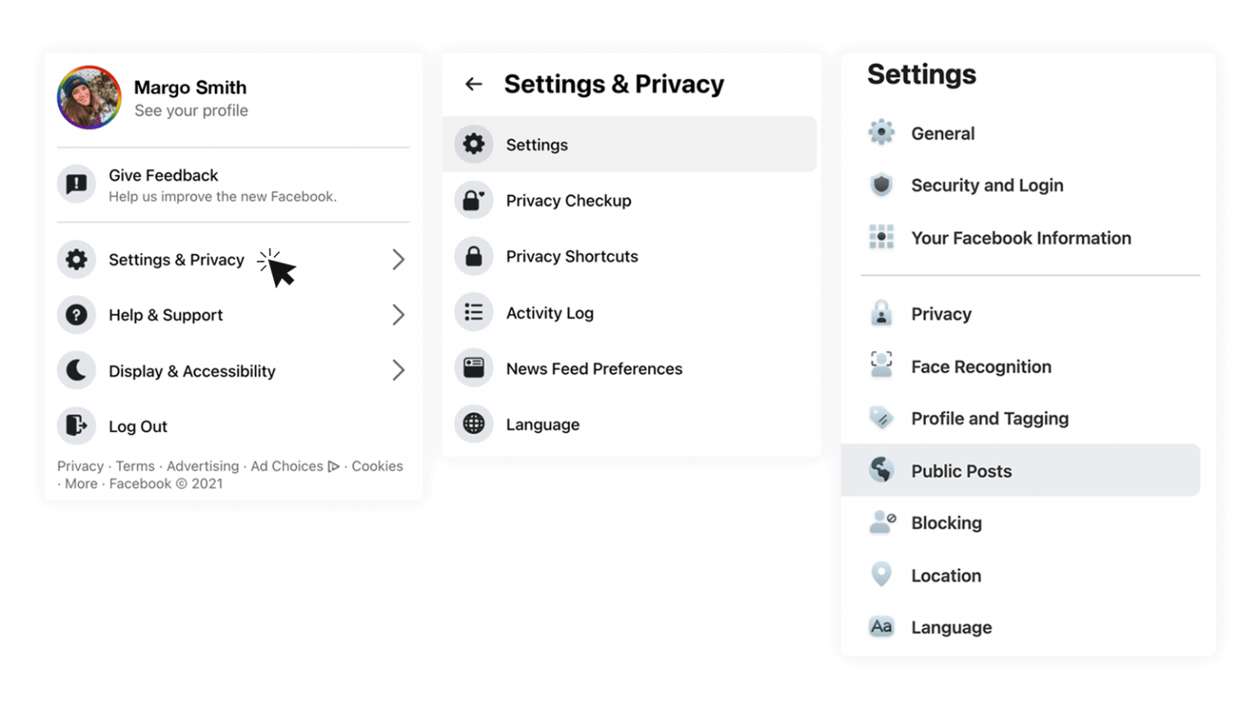Click Margo Smith's profile picture
The height and width of the screenshot is (708, 1260).
point(89,98)
